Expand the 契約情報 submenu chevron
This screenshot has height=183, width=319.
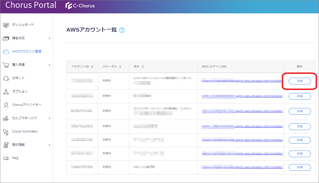(x=49, y=145)
